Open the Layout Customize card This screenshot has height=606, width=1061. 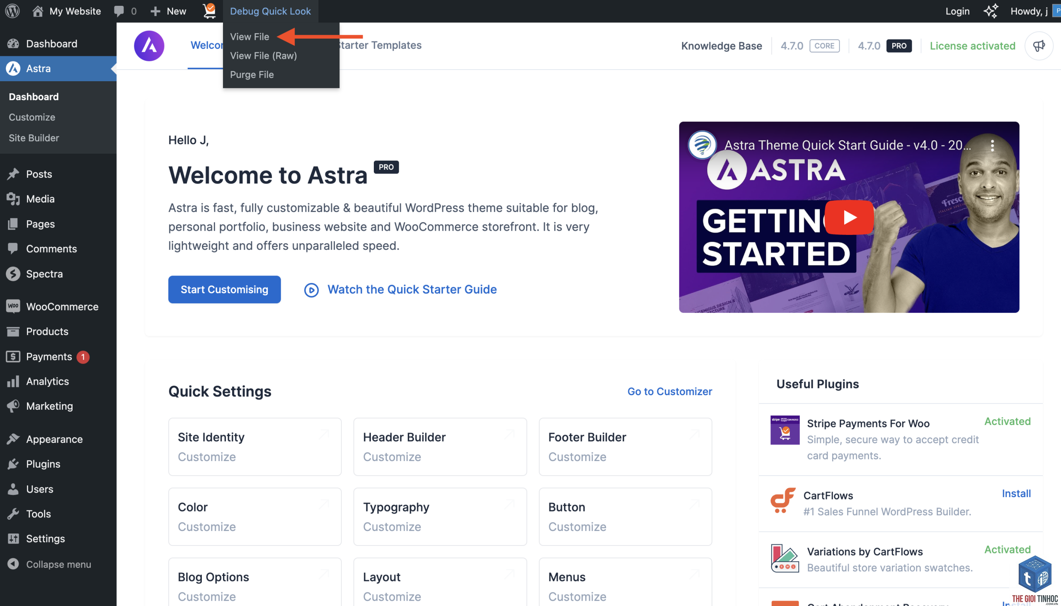click(x=440, y=583)
